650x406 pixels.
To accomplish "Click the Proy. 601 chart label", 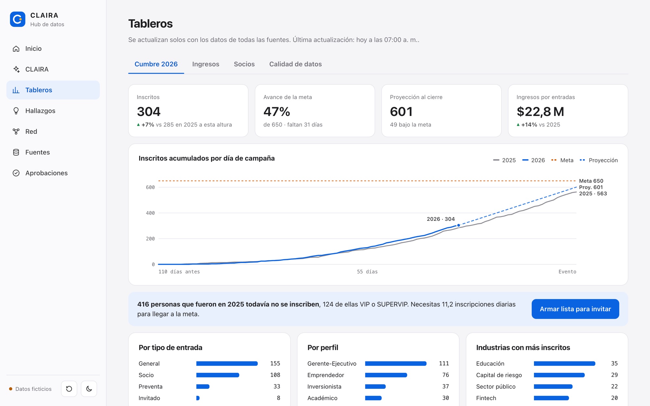I will [591, 187].
